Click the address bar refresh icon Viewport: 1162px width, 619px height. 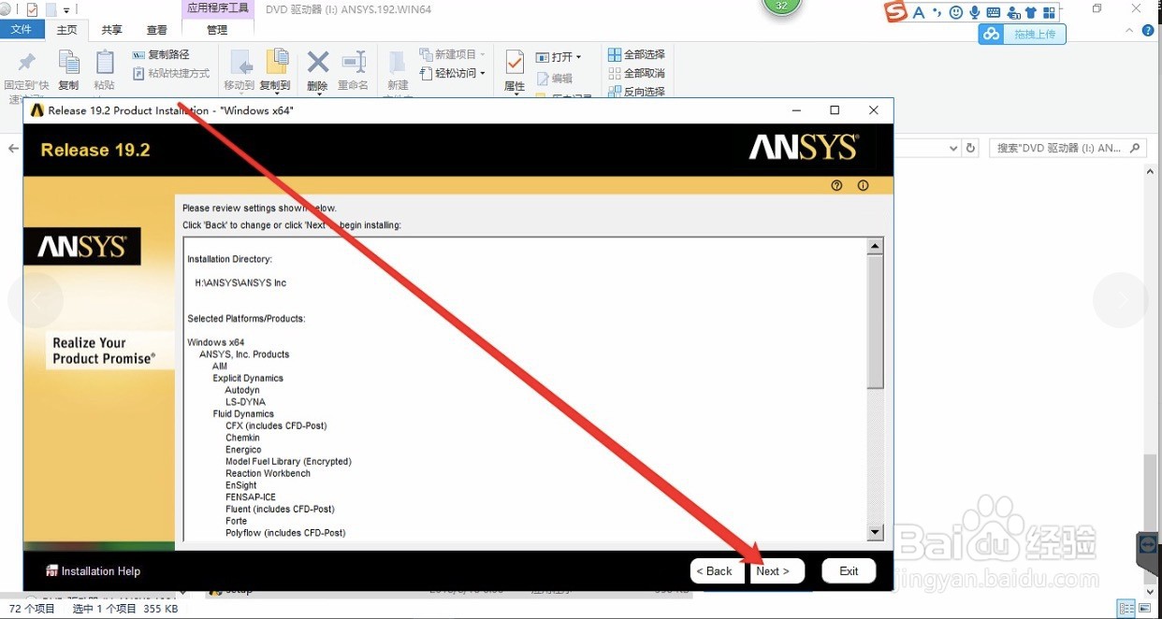pos(970,148)
